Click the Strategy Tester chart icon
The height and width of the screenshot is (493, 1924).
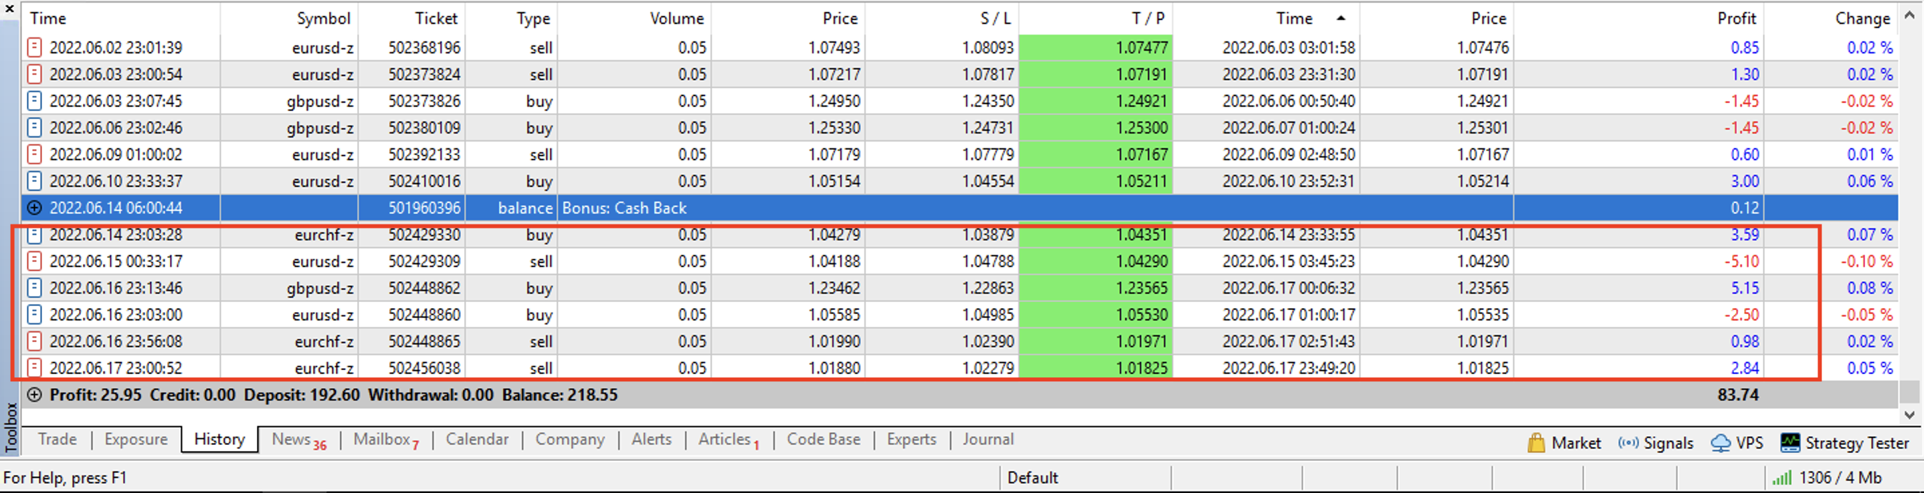pos(1790,443)
